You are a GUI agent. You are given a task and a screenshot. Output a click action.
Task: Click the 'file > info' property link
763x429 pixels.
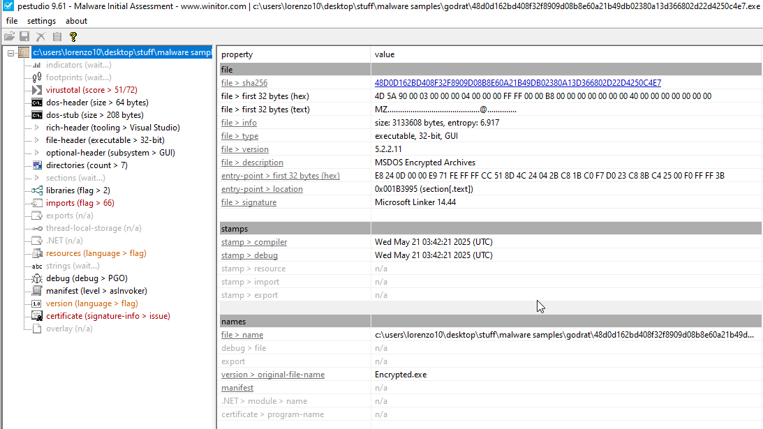(239, 123)
